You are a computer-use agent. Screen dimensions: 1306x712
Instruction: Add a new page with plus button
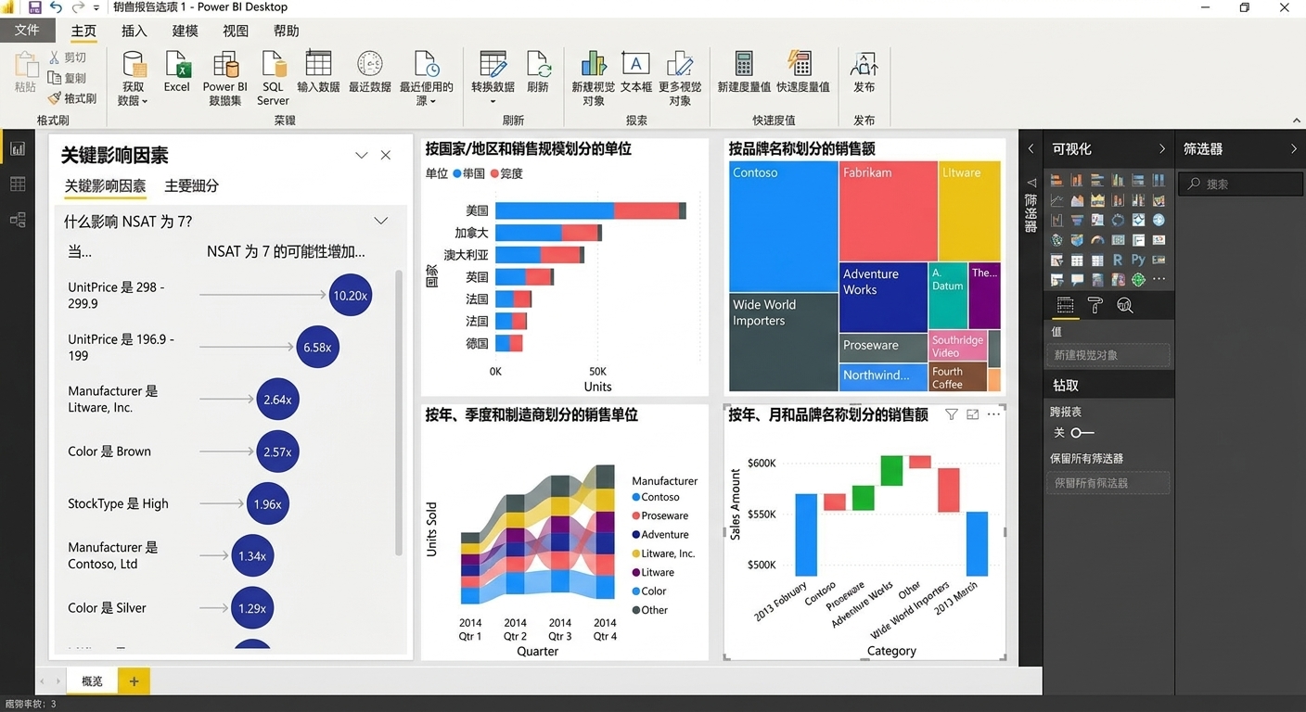[134, 681]
